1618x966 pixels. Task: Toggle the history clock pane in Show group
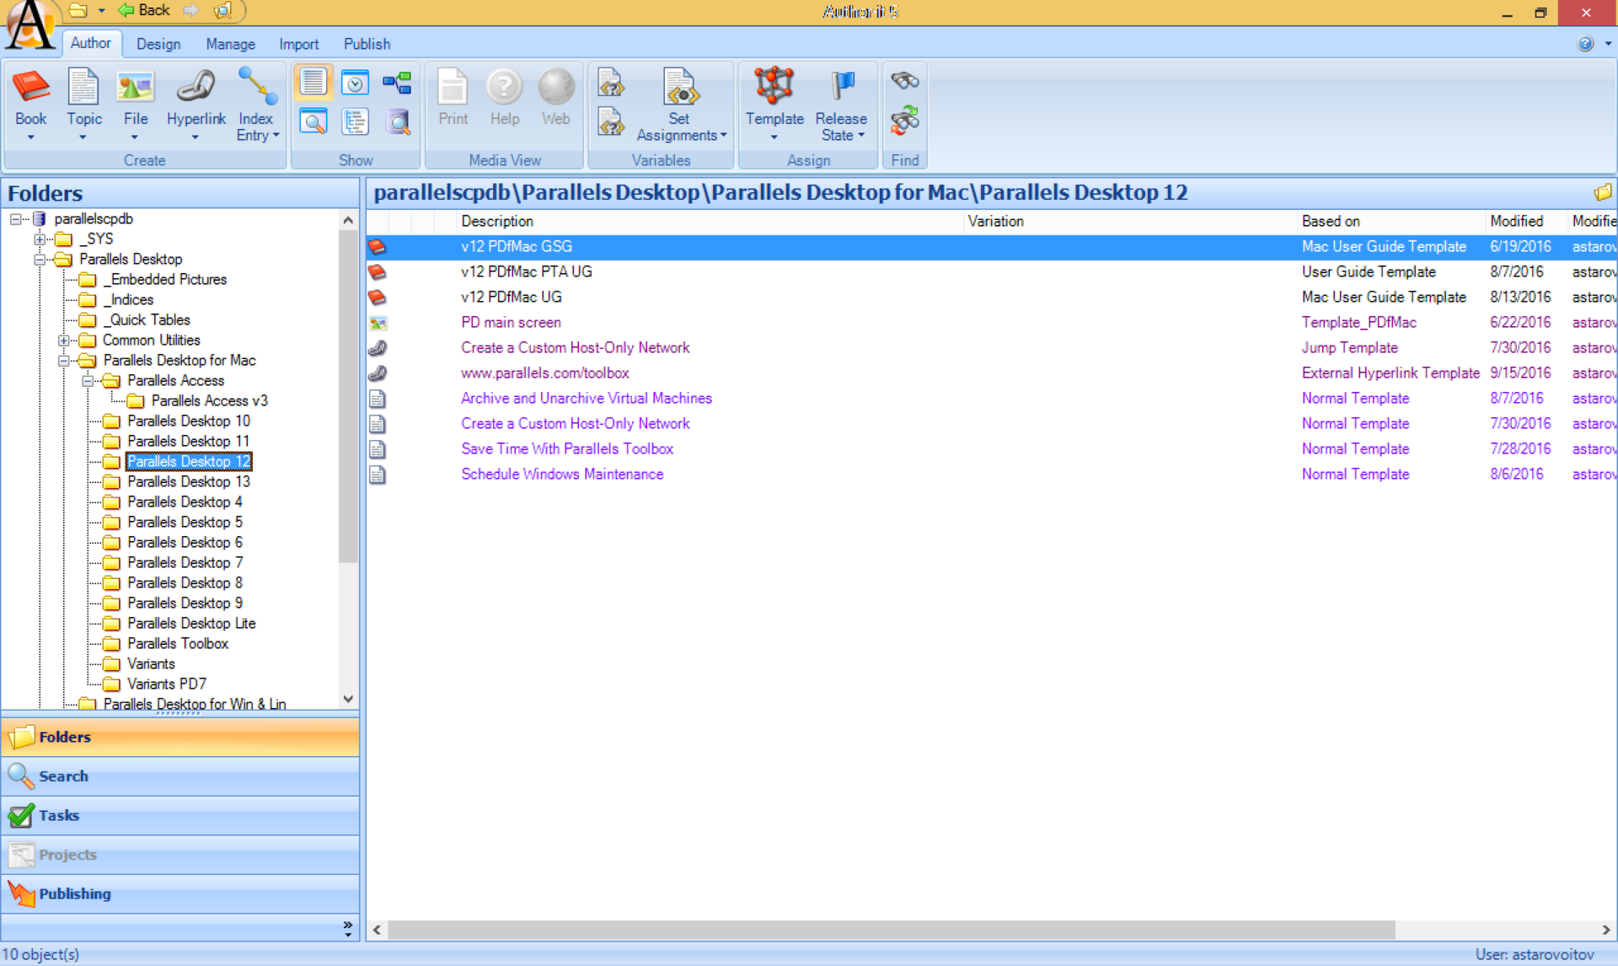coord(355,82)
